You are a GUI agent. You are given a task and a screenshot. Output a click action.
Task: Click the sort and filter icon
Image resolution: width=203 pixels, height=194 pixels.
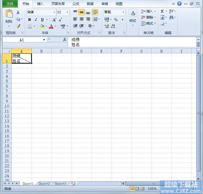coord(171,11)
